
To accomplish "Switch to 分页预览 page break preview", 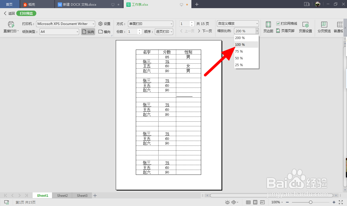I will (x=324, y=27).
